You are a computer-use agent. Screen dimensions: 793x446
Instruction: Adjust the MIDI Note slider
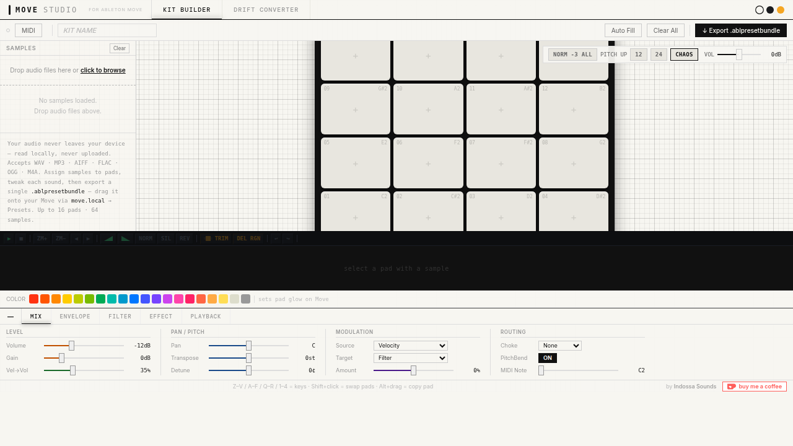(578, 370)
